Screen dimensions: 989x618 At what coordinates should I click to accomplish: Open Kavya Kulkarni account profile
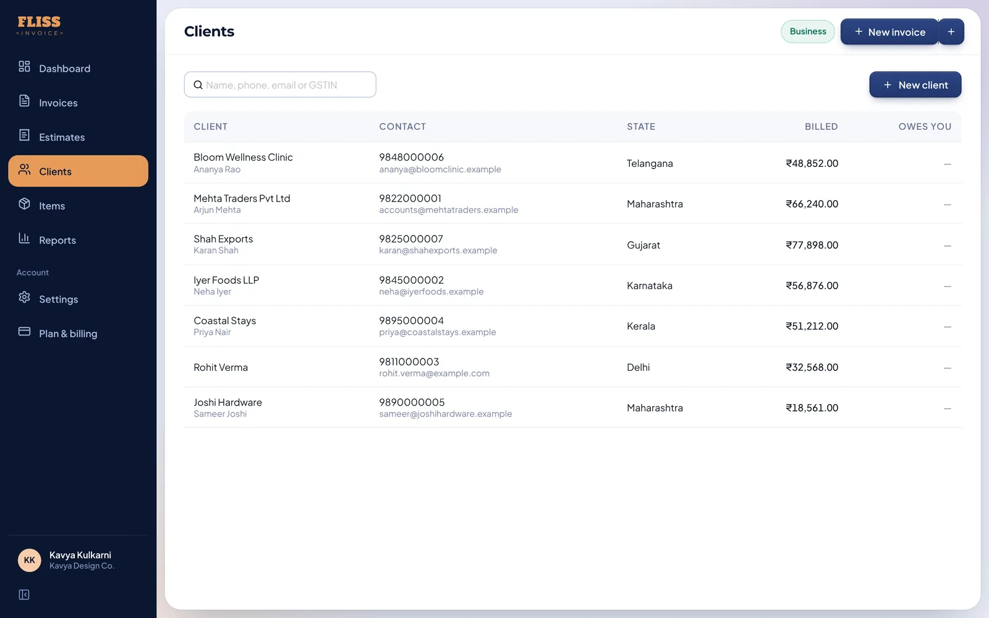pyautogui.click(x=78, y=560)
